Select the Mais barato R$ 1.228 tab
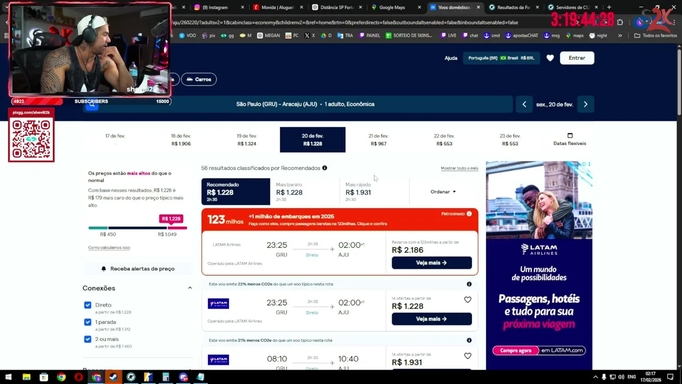This screenshot has height=384, width=682. tap(305, 192)
